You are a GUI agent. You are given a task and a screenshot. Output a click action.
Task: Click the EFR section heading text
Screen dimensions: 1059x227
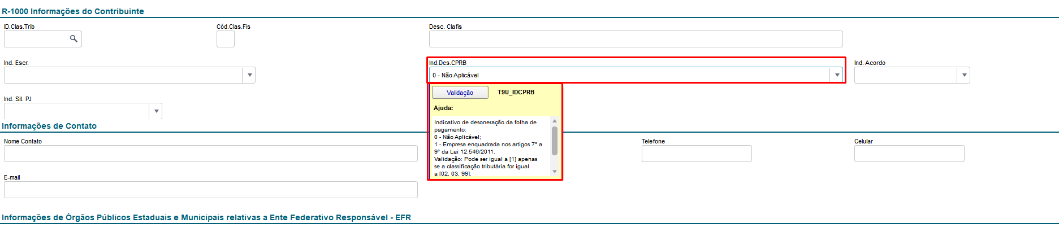(x=206, y=217)
